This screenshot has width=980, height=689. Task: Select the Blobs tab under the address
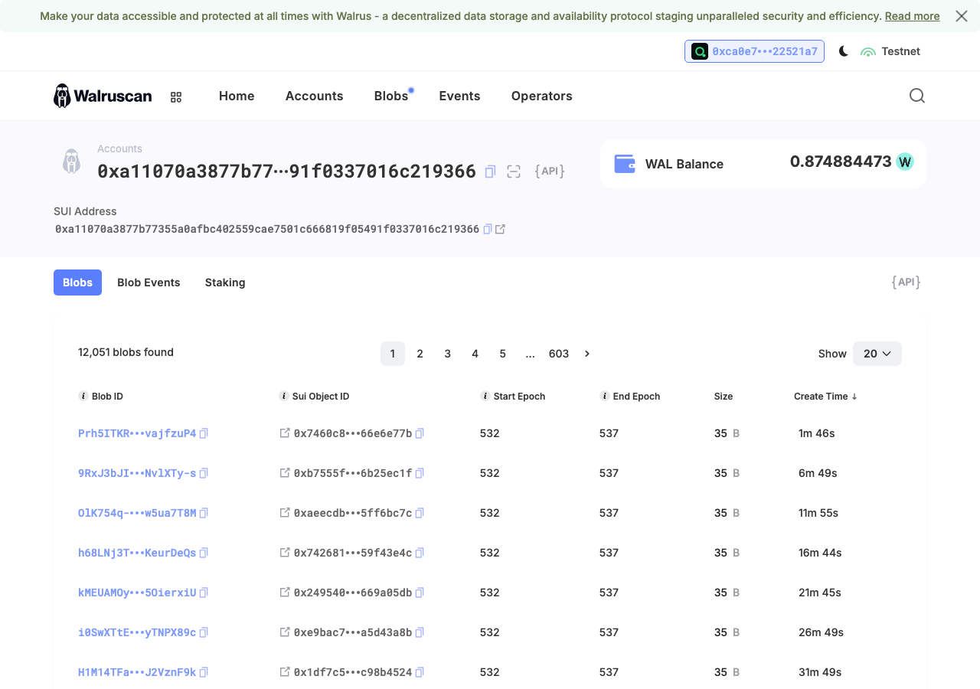(77, 282)
